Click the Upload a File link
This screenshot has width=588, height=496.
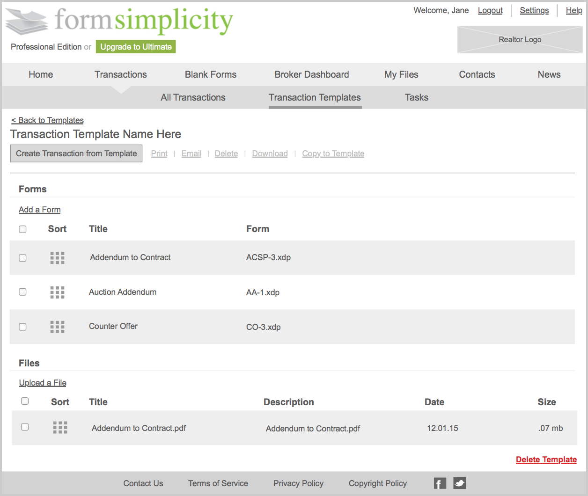[x=43, y=383]
